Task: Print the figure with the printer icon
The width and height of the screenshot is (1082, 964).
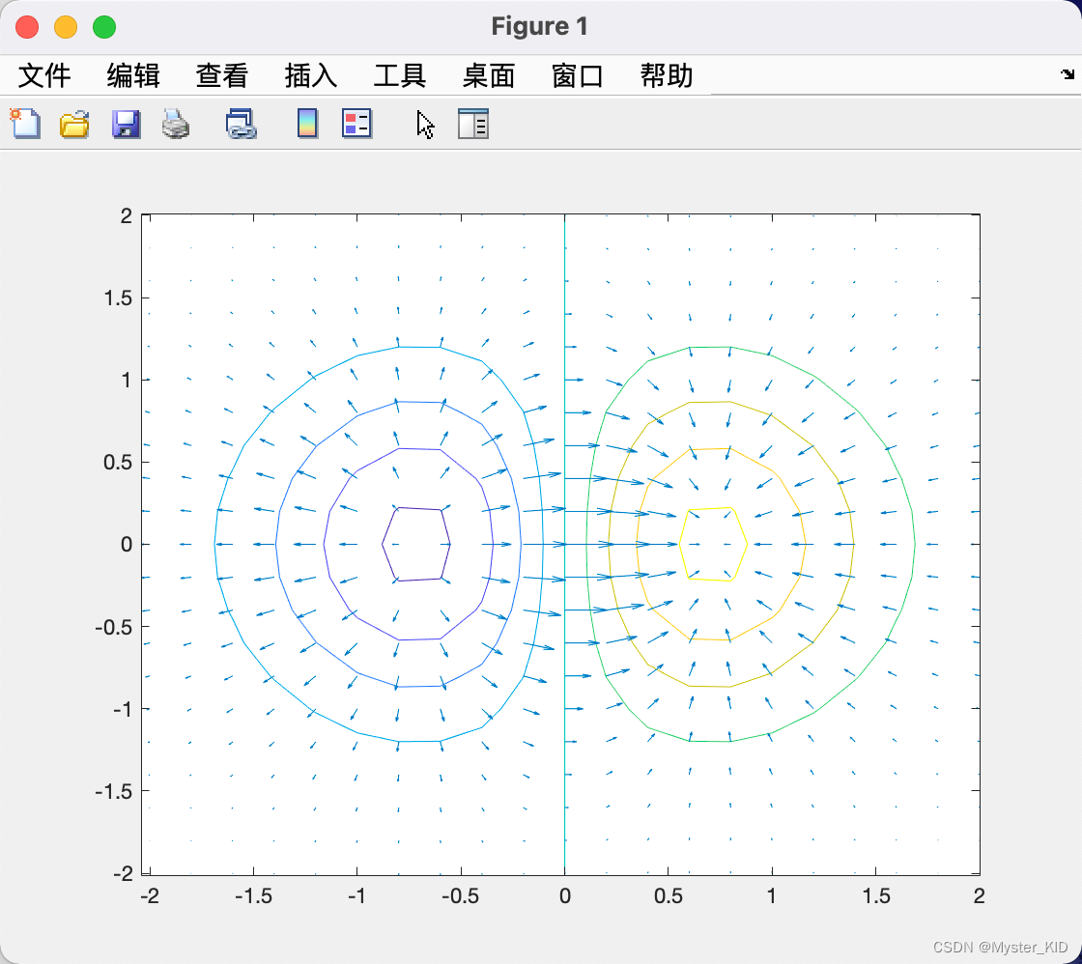Action: click(176, 124)
